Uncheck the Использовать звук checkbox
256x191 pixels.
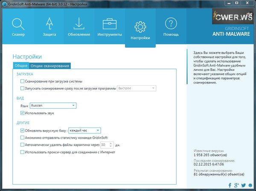23,113
